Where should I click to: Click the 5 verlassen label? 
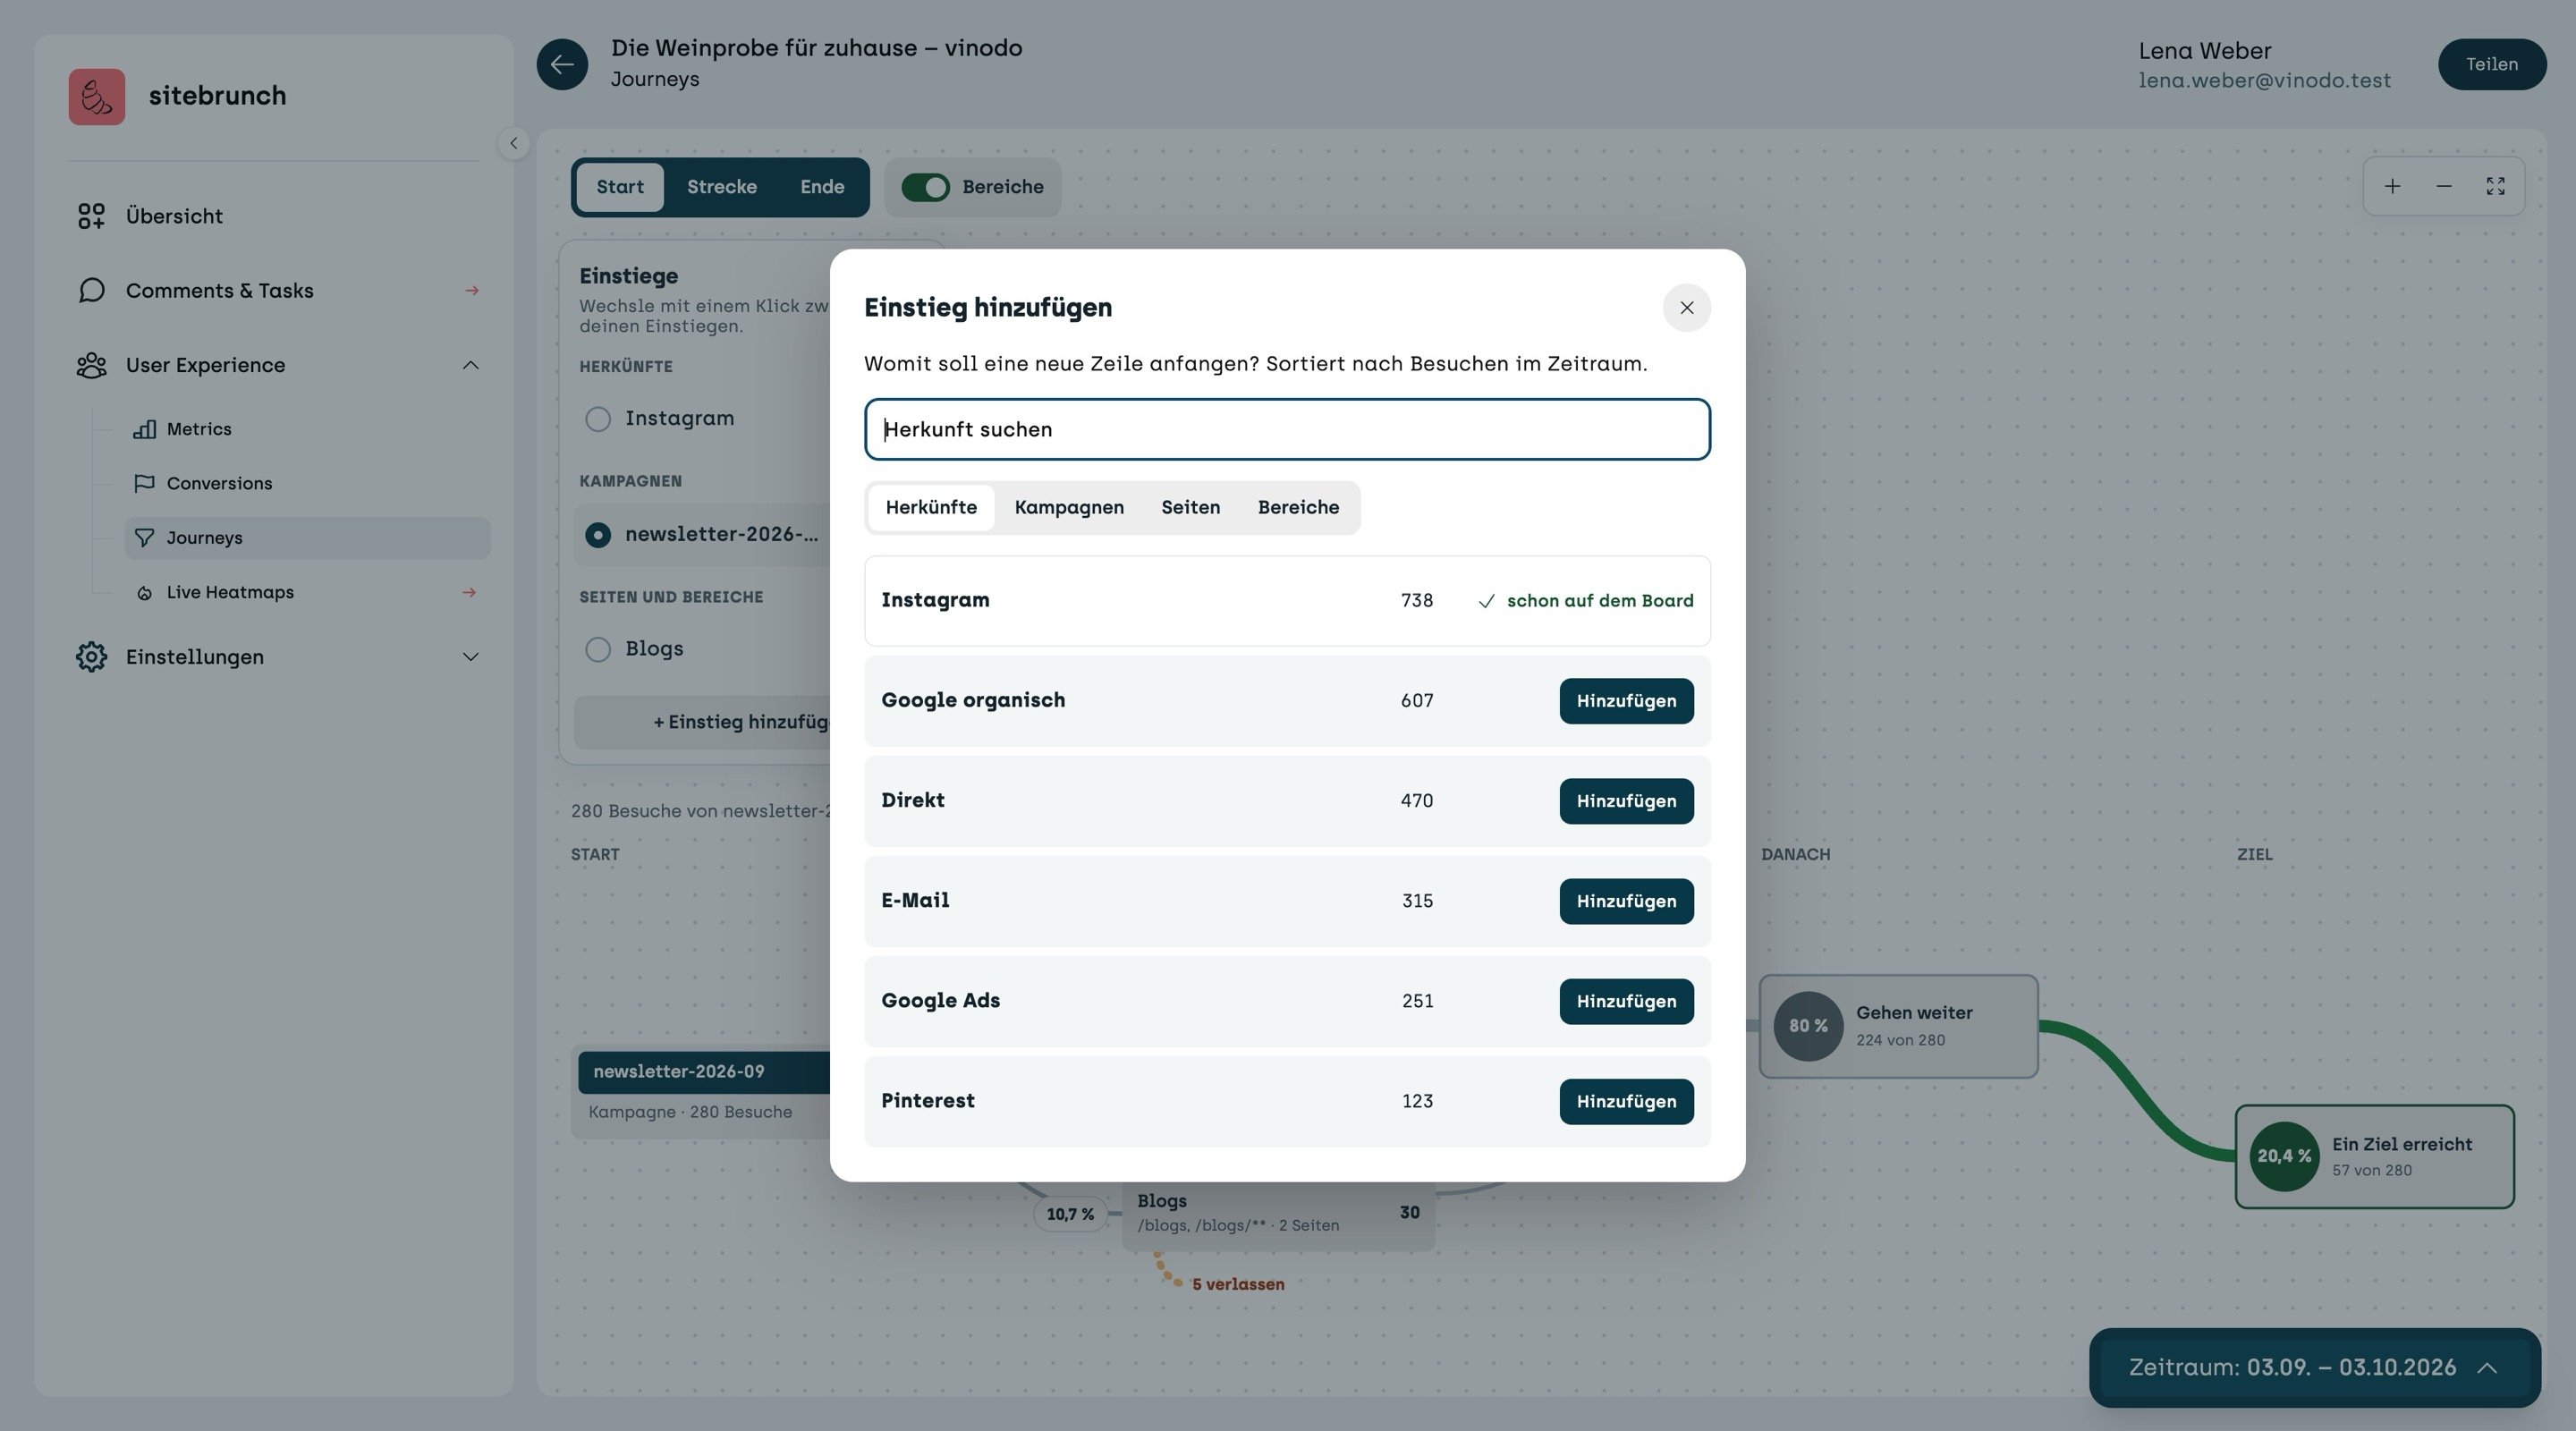[x=1238, y=1284]
